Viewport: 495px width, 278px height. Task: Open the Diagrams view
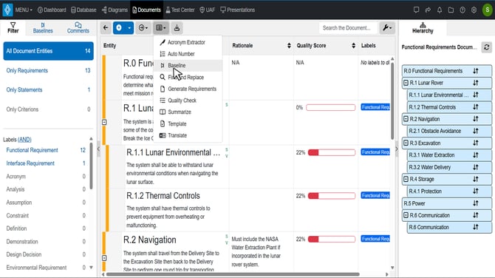click(x=115, y=10)
